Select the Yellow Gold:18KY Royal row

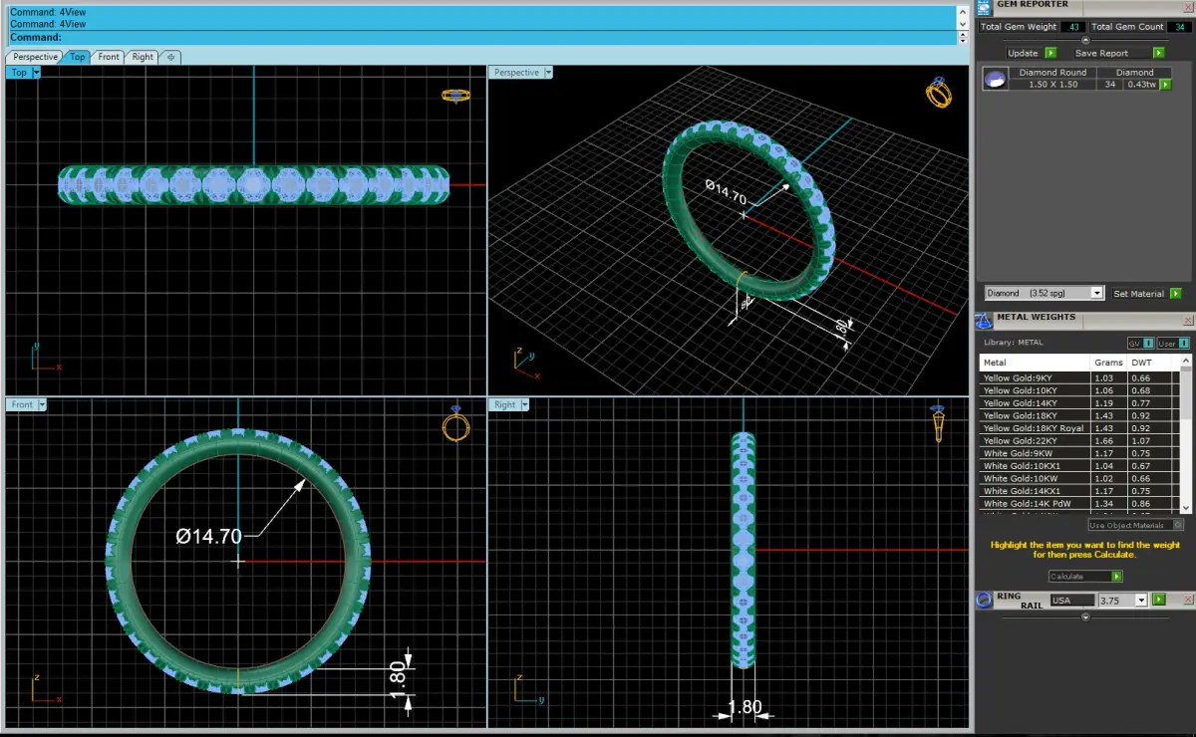(x=1079, y=428)
